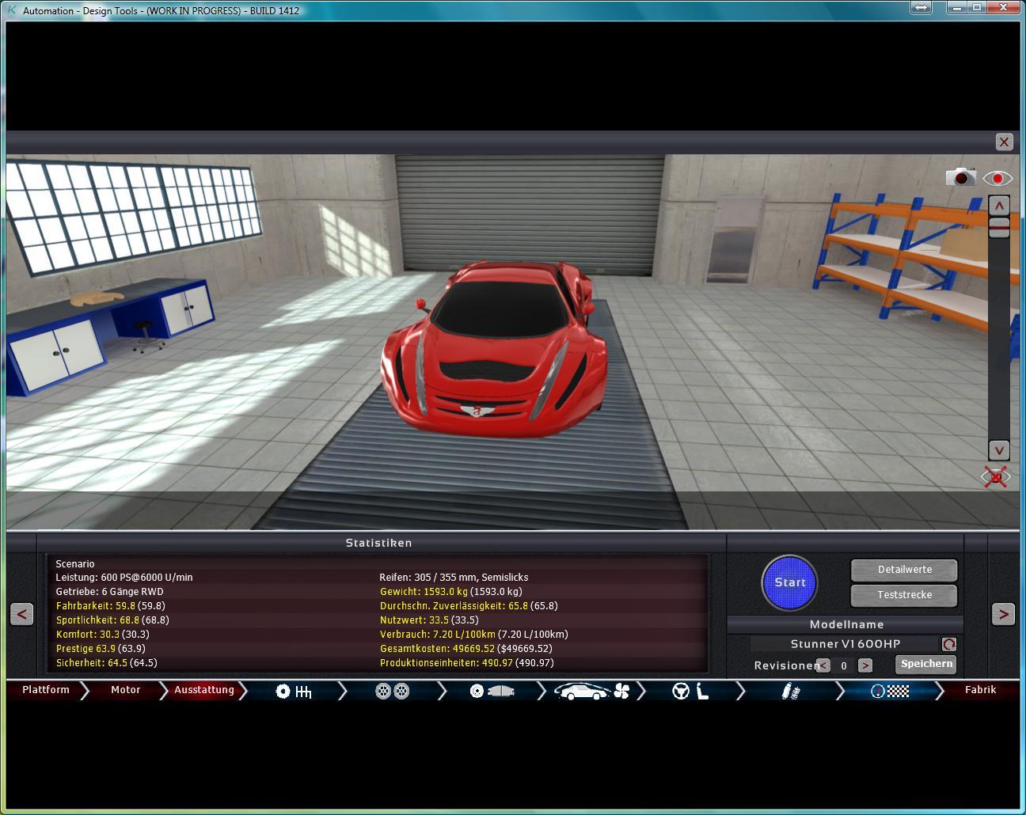Click the Stunner V1 600HP model name field
The image size is (1026, 815).
coord(845,644)
